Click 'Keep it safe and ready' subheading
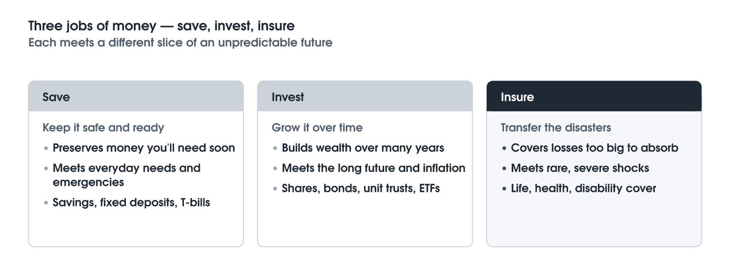The height and width of the screenshot is (275, 730). 103,127
